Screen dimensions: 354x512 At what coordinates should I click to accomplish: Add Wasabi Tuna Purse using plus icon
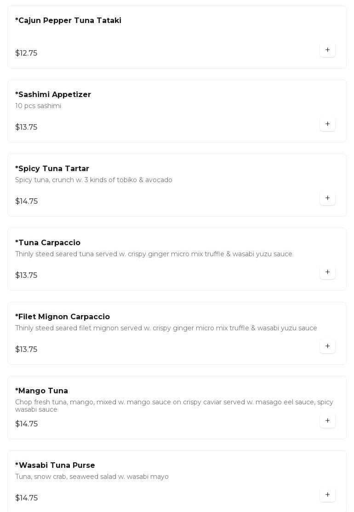pyautogui.click(x=327, y=495)
